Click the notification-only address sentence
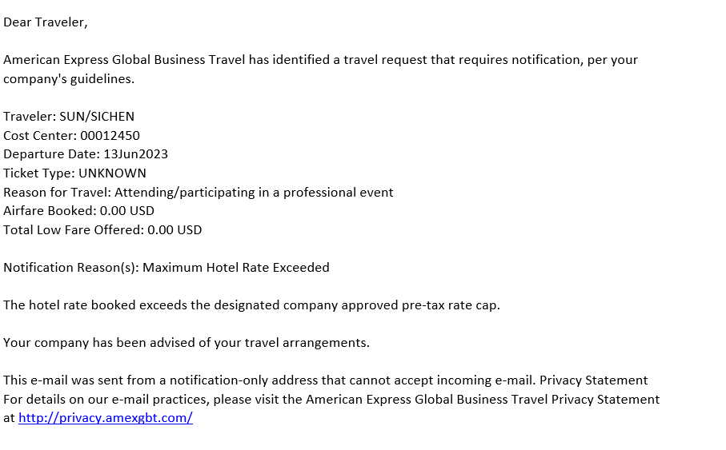The height and width of the screenshot is (450, 726). click(x=270, y=380)
